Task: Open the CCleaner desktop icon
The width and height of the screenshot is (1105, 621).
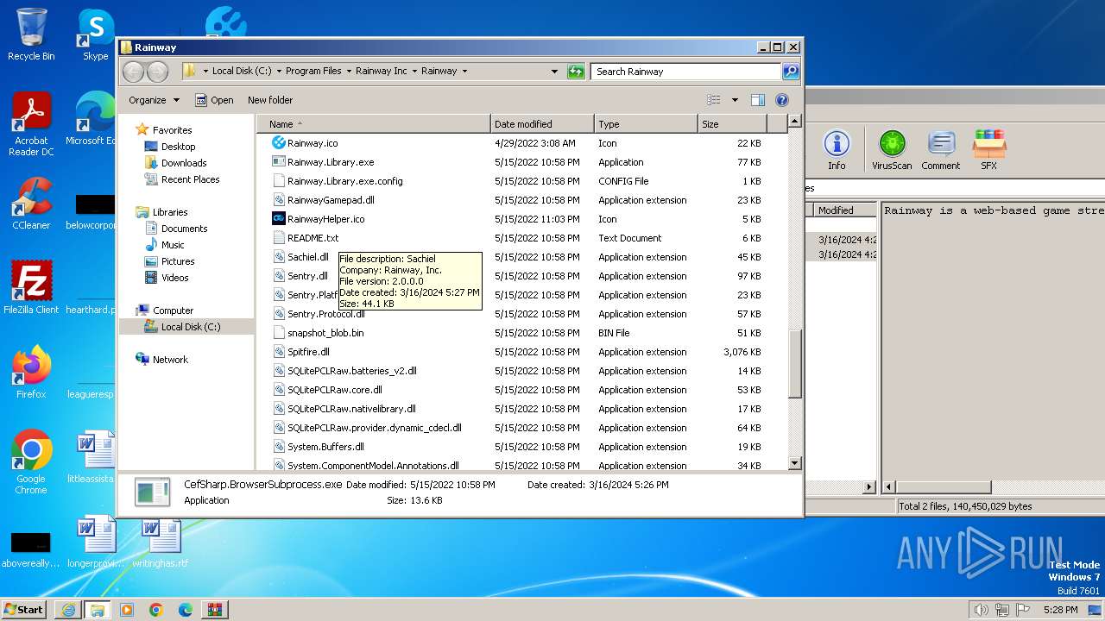Action: pos(31,204)
